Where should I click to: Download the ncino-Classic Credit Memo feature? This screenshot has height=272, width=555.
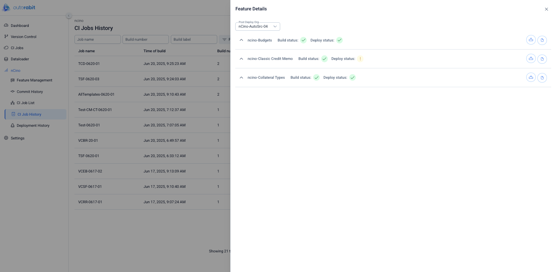coord(531,58)
